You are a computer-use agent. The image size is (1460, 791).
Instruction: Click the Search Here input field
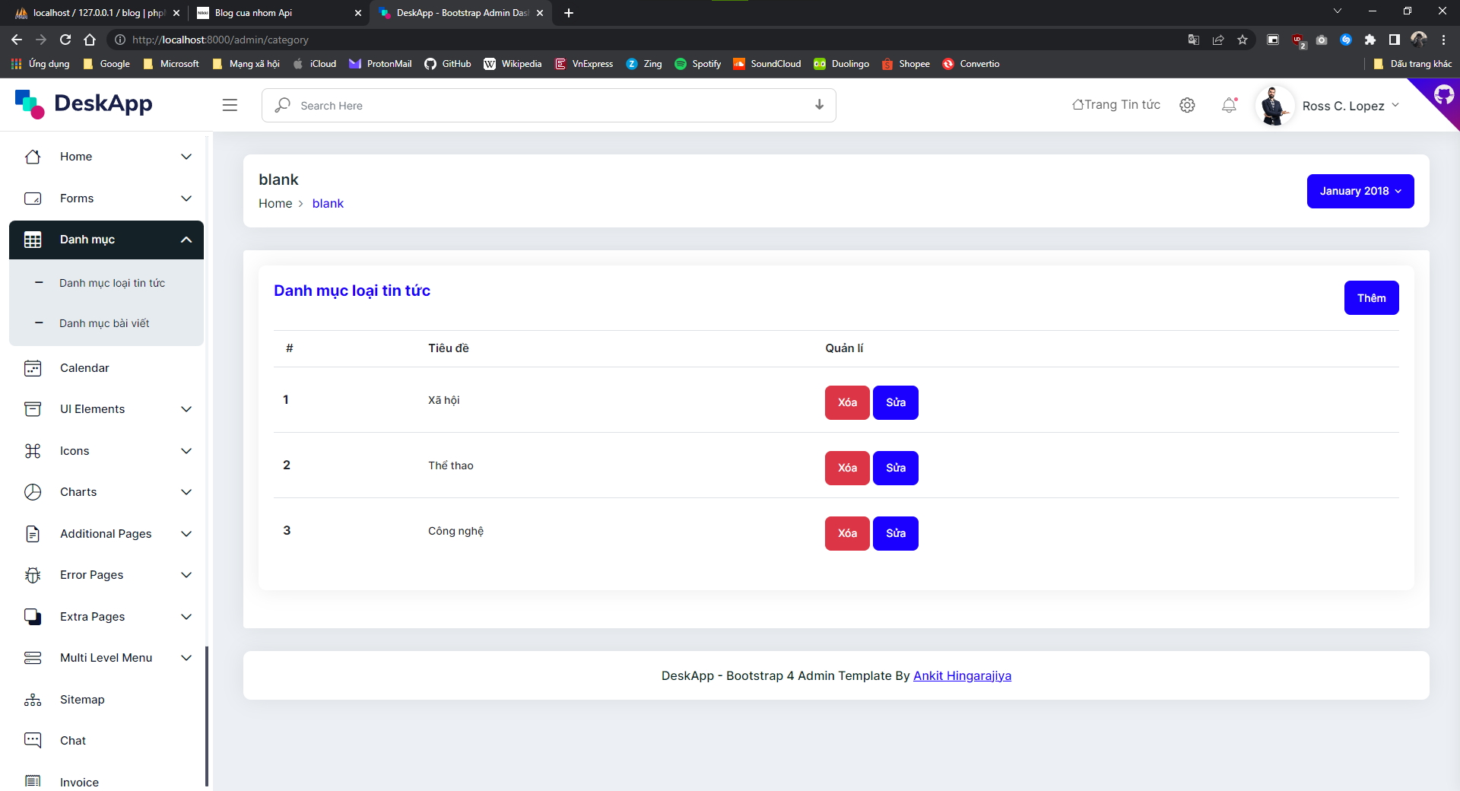click(x=549, y=105)
